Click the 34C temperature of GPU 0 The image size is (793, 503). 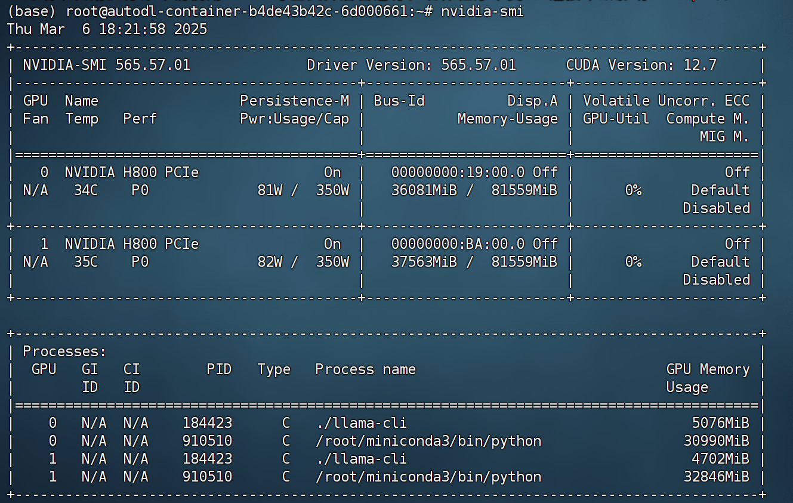click(86, 190)
